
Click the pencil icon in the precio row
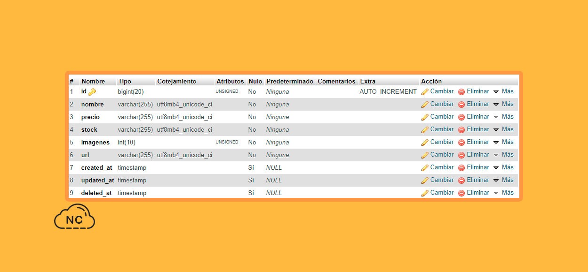pyautogui.click(x=425, y=117)
